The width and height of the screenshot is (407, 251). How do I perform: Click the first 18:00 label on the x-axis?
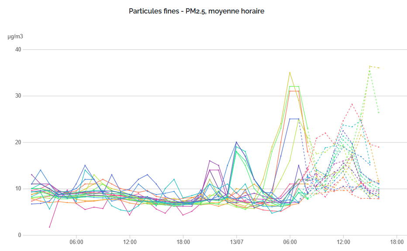coord(183,242)
